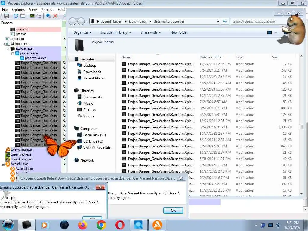Select the file modified 6/24/2024 12:32 AM
308x231 pixels.
point(206,83)
